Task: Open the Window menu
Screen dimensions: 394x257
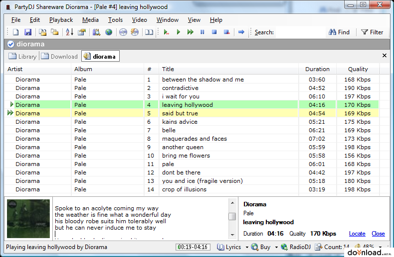Action: click(x=168, y=20)
